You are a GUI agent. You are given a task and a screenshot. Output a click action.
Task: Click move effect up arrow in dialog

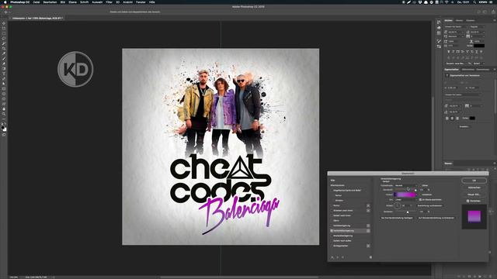pyautogui.click(x=338, y=257)
